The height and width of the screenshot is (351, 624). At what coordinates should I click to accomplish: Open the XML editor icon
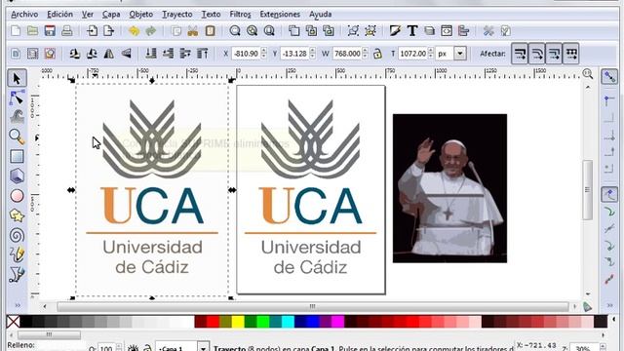point(447,31)
